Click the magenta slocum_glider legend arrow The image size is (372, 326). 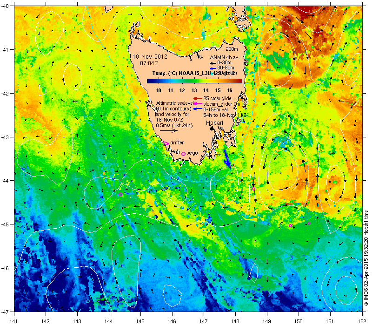coord(197,103)
